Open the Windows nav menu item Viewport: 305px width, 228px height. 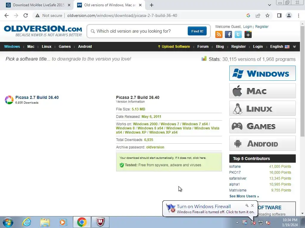(x=12, y=47)
